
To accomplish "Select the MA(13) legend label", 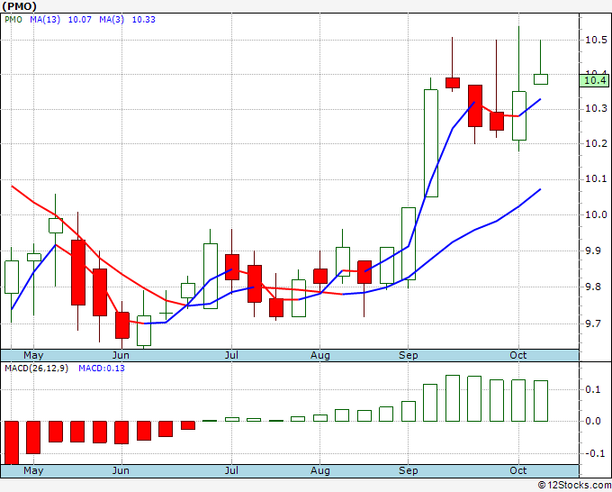I will (x=45, y=20).
